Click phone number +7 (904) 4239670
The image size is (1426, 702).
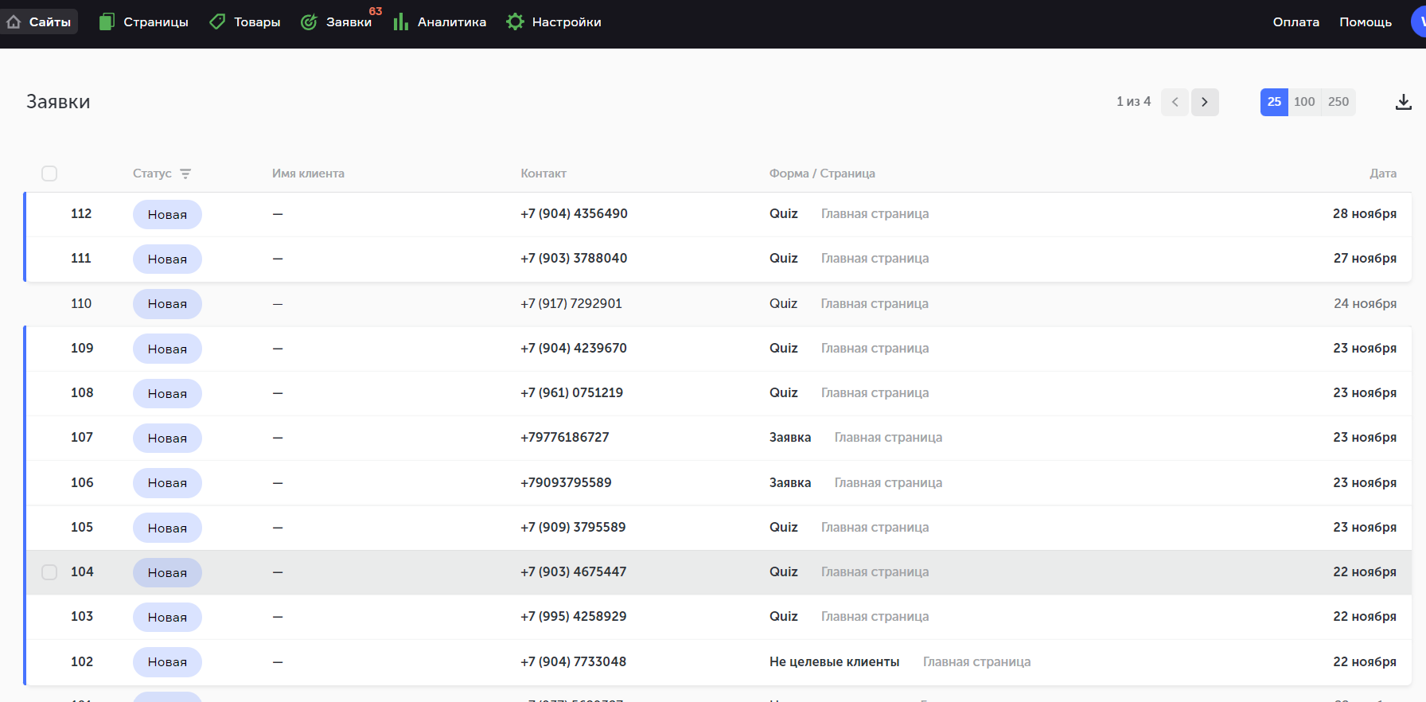(574, 348)
